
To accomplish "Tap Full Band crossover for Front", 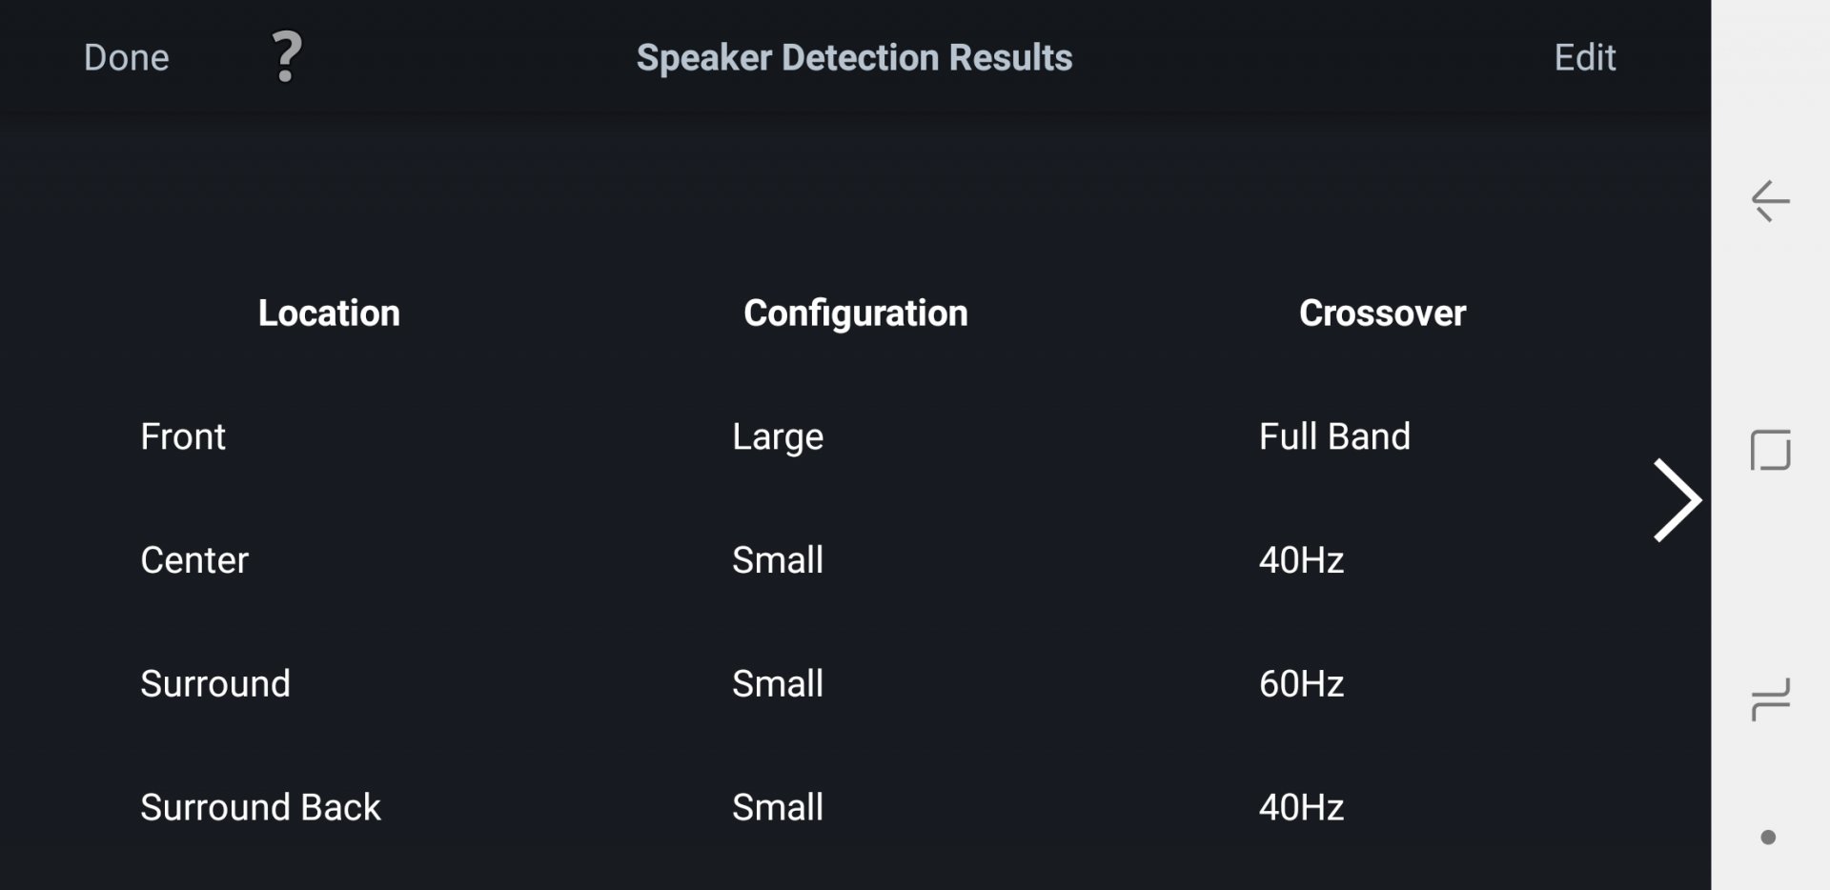I will (x=1334, y=436).
